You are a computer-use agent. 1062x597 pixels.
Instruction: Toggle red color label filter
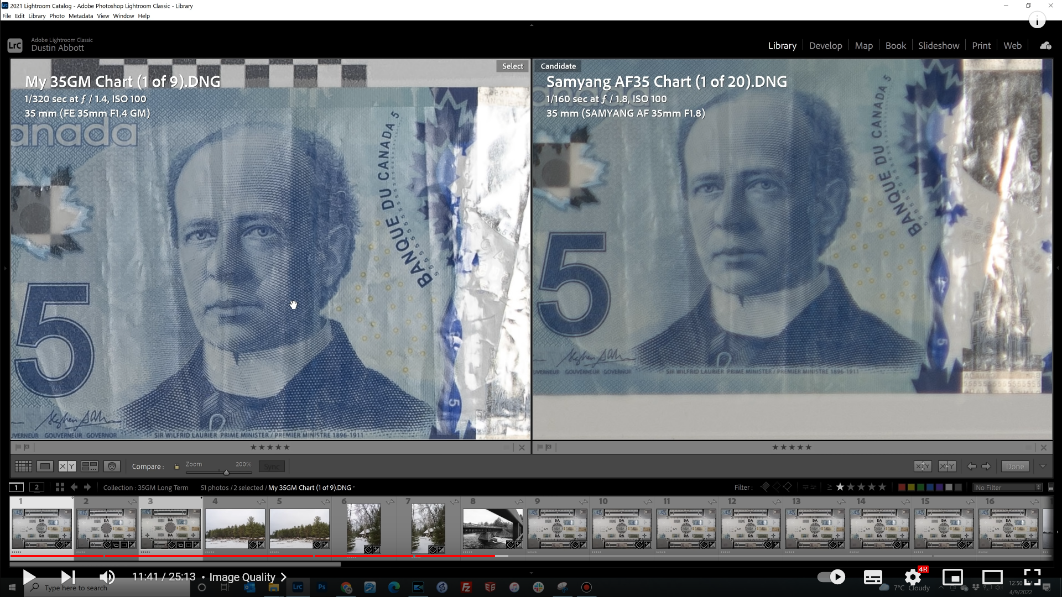coord(902,488)
